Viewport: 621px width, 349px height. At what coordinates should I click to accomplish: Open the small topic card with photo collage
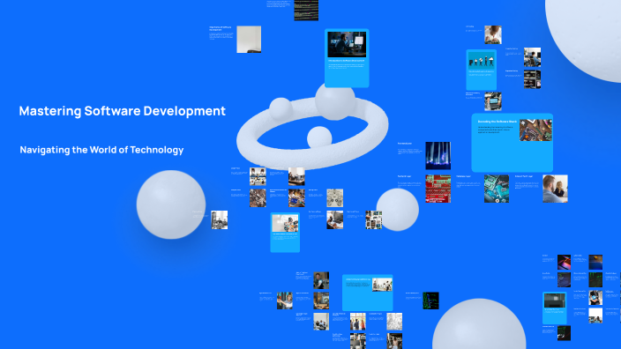point(285,233)
